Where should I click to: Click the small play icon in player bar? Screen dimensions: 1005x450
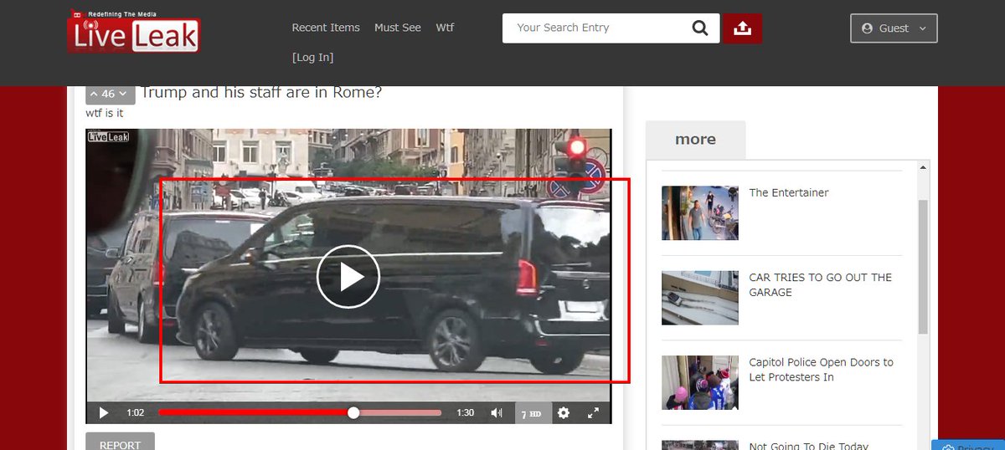(x=104, y=412)
